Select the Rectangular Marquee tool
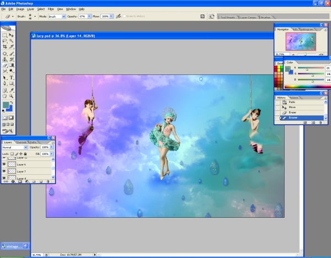This screenshot has width=331, height=258. pos(4,35)
